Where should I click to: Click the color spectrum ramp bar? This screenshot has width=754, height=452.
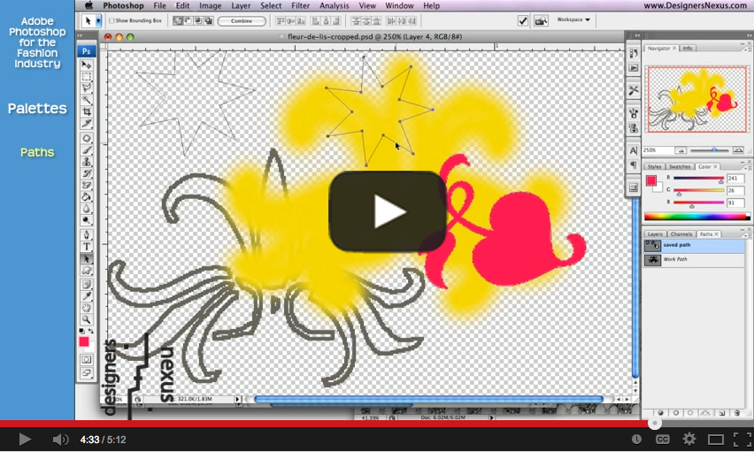[x=696, y=217]
